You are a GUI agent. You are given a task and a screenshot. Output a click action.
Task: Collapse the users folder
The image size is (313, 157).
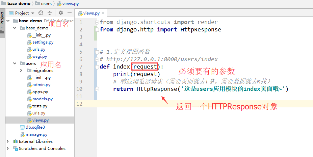click(15, 63)
